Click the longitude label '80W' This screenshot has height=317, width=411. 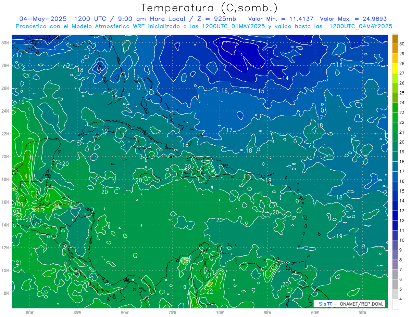click(x=125, y=313)
